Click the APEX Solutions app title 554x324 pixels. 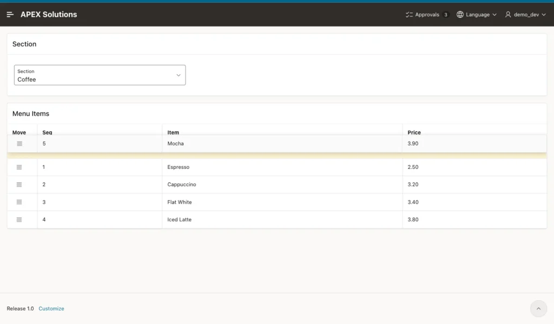click(x=49, y=15)
